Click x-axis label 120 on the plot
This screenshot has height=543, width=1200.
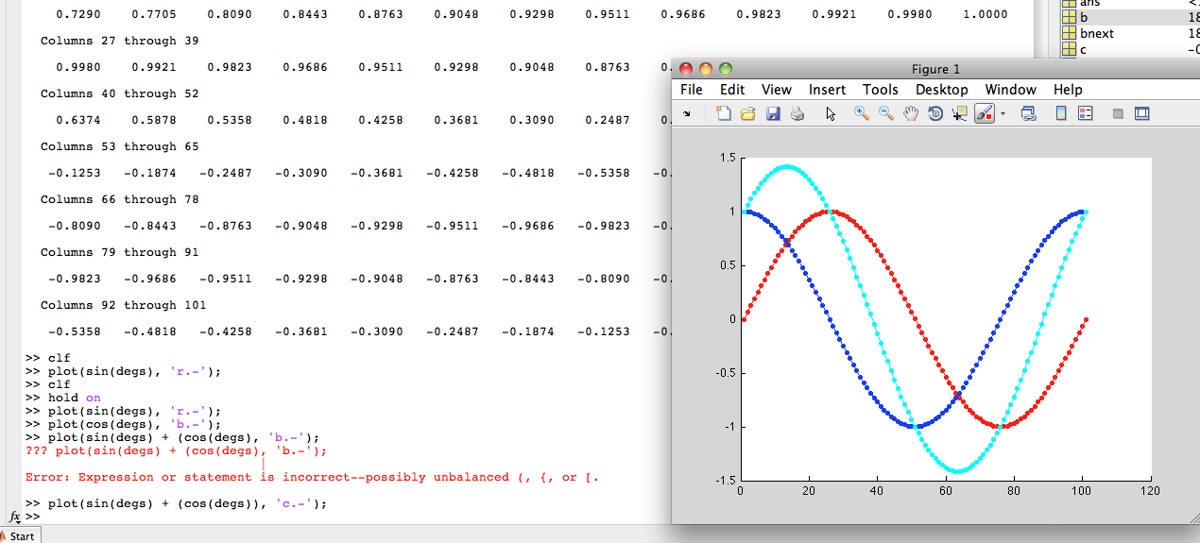point(1150,491)
